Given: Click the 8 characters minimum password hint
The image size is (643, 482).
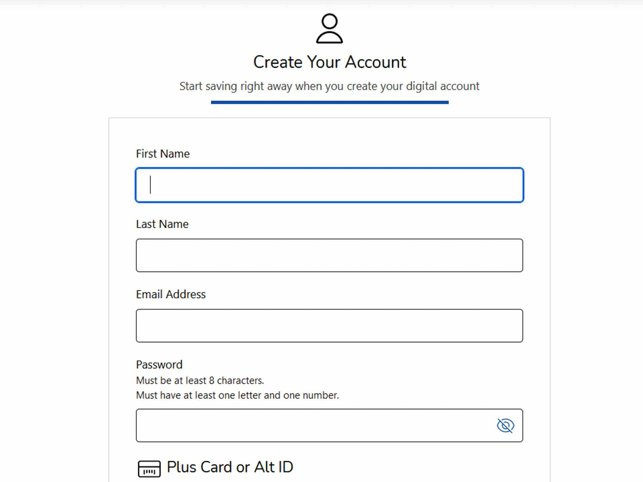Looking at the screenshot, I should [200, 380].
